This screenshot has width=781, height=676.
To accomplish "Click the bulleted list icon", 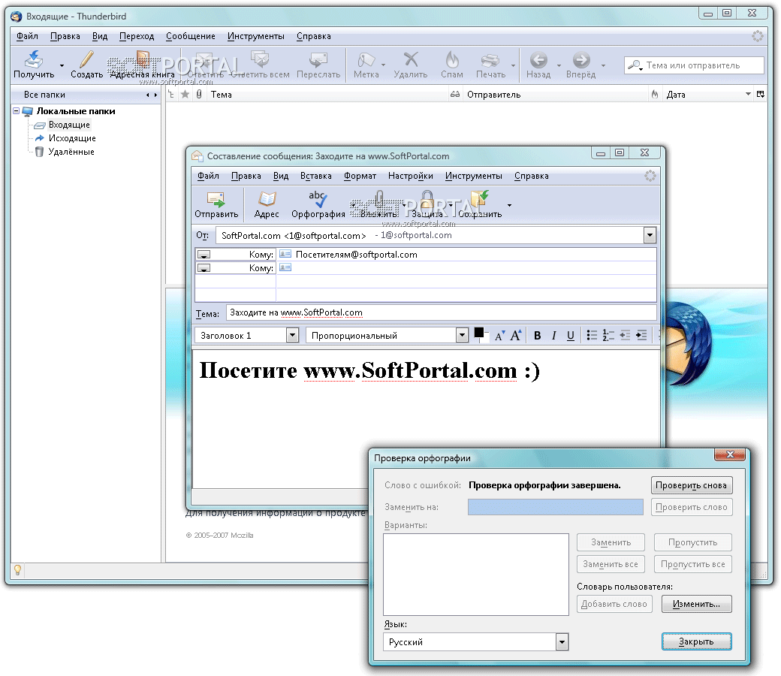I will (x=592, y=335).
